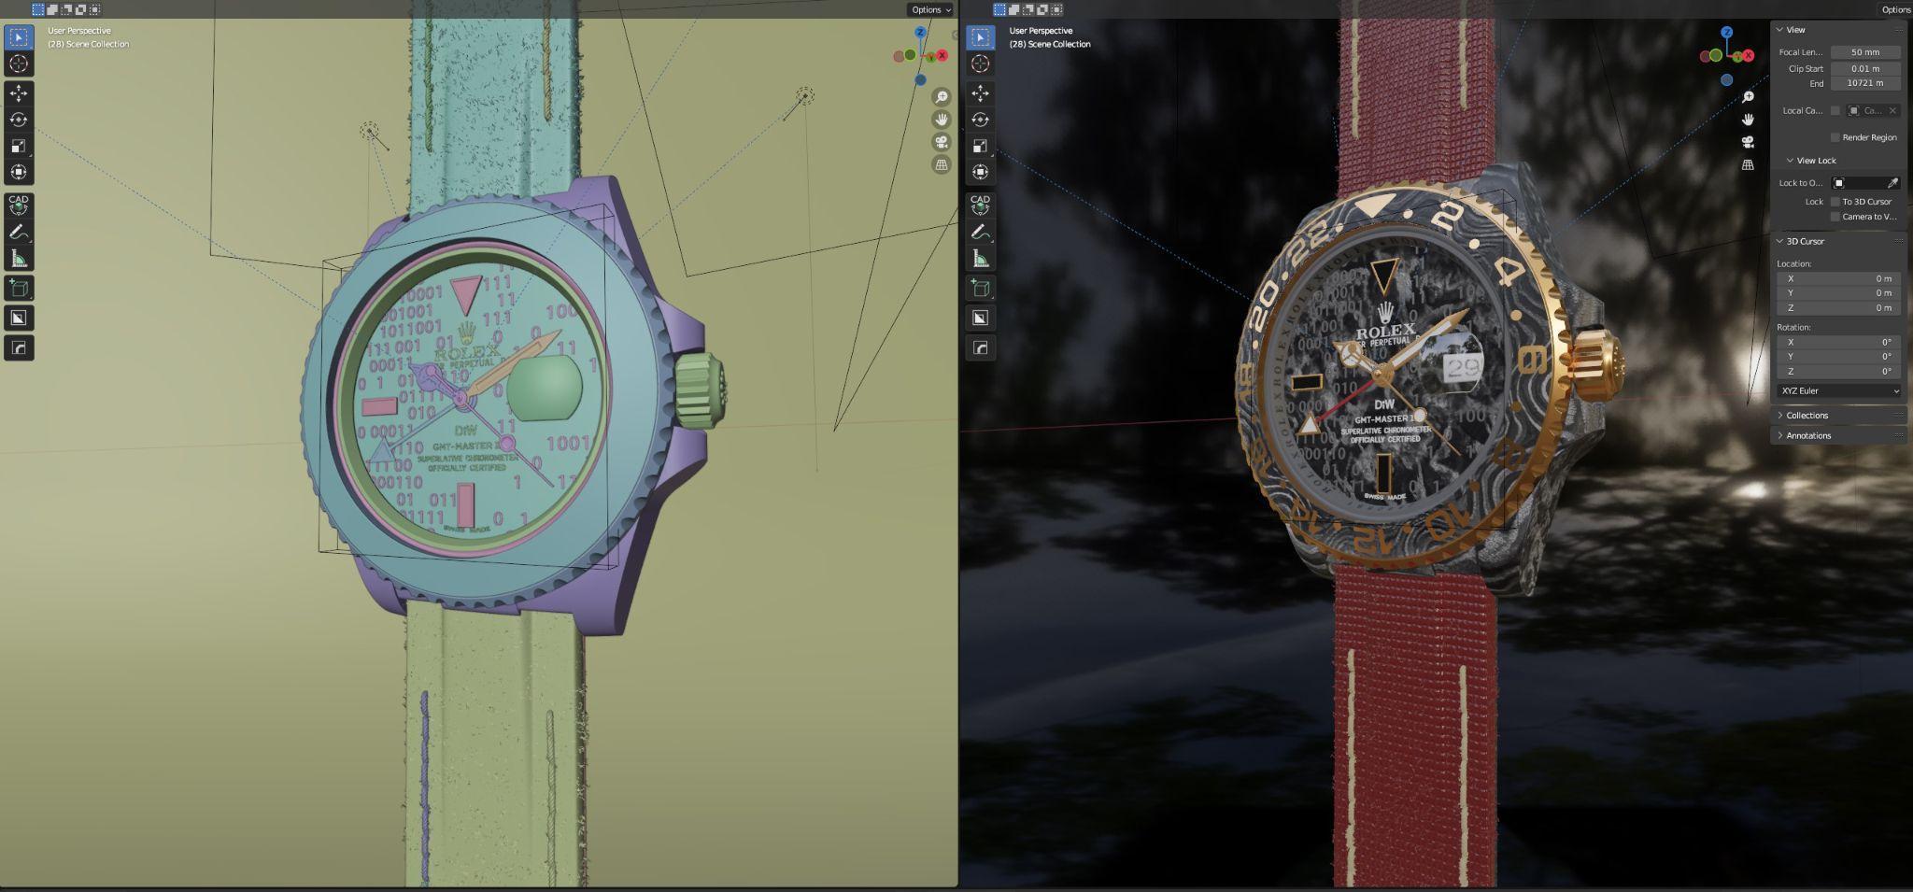Viewport: 1913px width, 892px height.
Task: Collapse the View Lock subpanel
Action: click(1790, 161)
